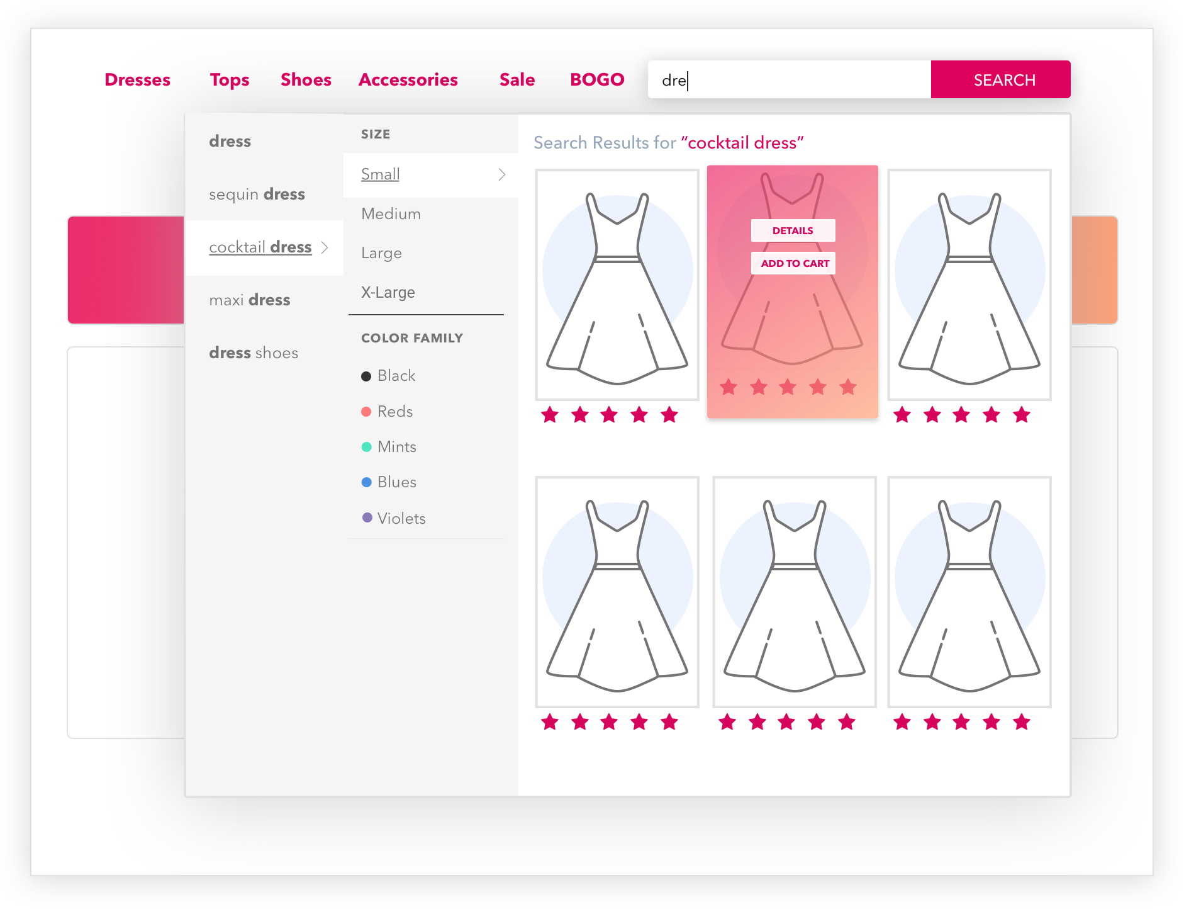Expand the cocktail dress suggestion chevron
This screenshot has width=1184, height=909.
pos(325,247)
